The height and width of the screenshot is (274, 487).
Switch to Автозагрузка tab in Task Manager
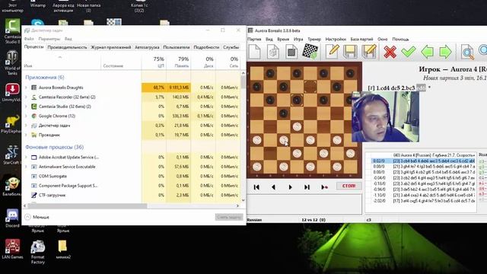coord(147,47)
